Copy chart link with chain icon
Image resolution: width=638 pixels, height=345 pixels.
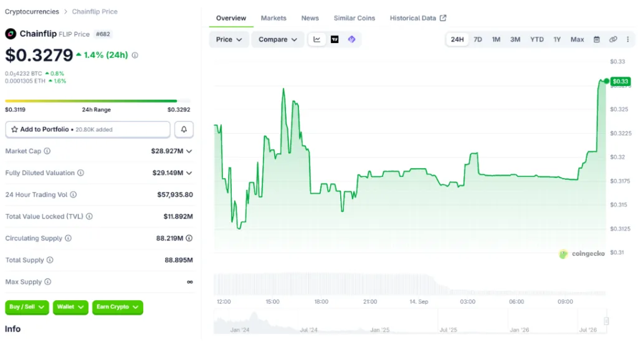(x=613, y=39)
